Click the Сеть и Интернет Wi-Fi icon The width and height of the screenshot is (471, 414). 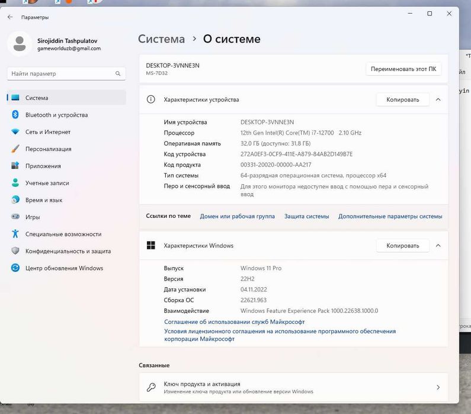point(15,132)
